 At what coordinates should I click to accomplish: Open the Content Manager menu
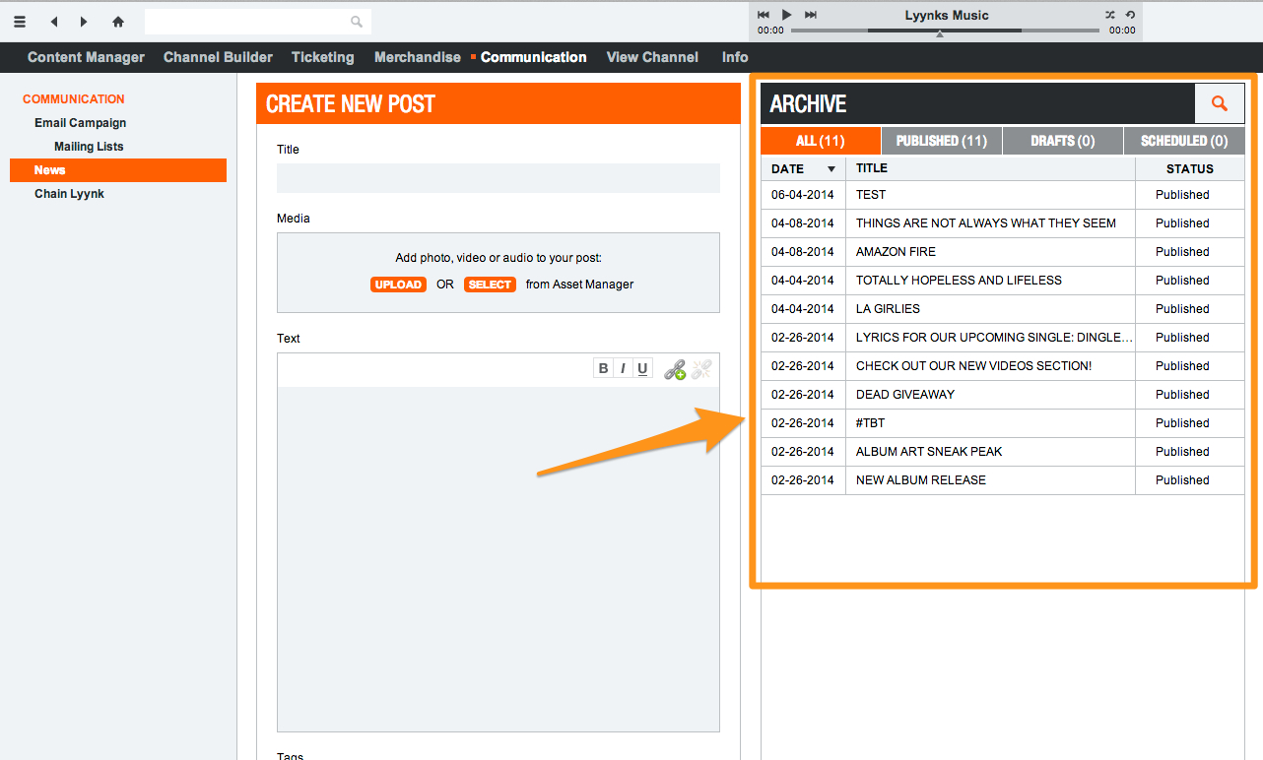[86, 57]
